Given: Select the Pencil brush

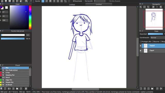Looking at the screenshot, I should point(14,78).
